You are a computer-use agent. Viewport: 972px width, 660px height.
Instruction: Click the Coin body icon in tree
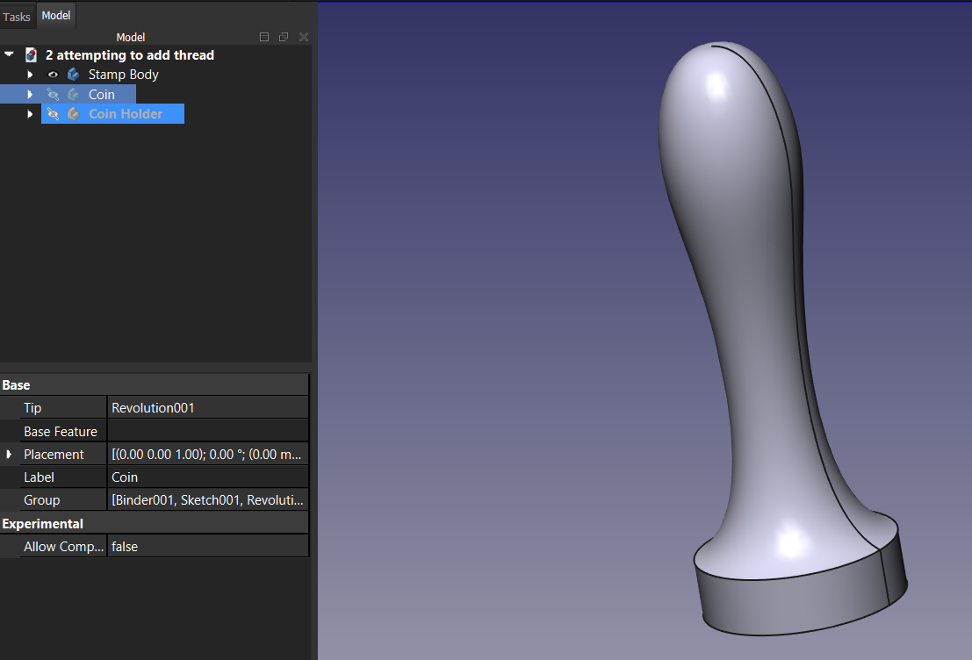(x=73, y=95)
